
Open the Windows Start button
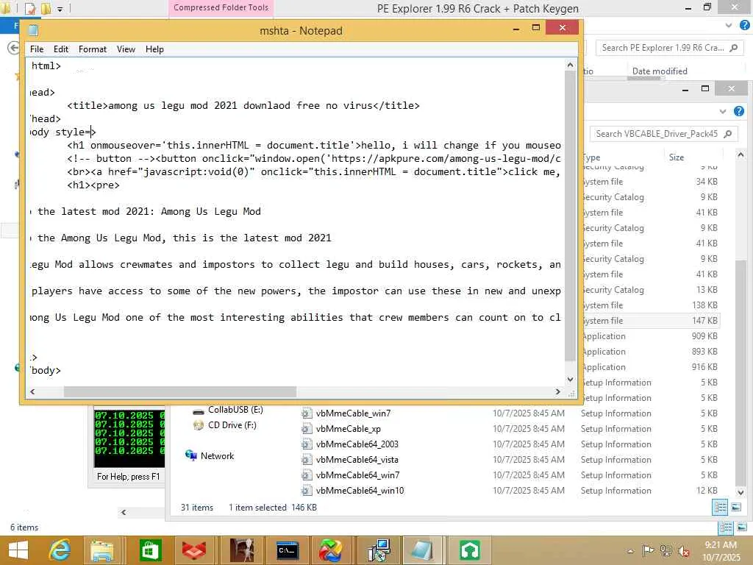[x=18, y=550]
